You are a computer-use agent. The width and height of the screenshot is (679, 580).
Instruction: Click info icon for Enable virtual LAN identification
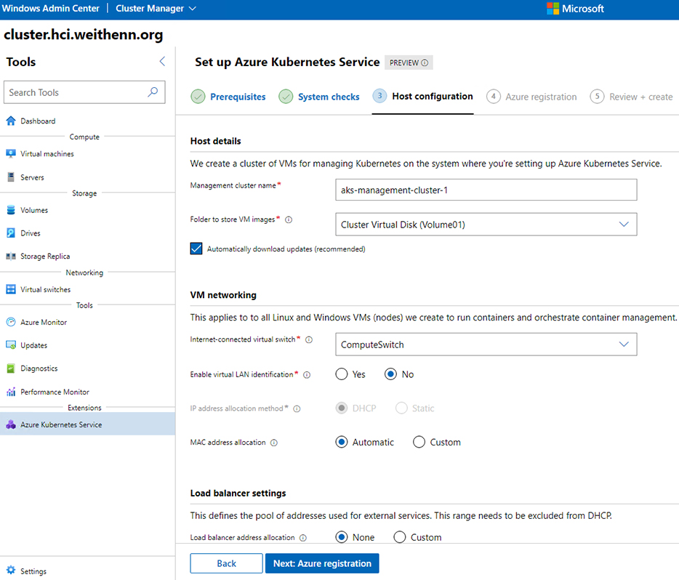pos(307,375)
